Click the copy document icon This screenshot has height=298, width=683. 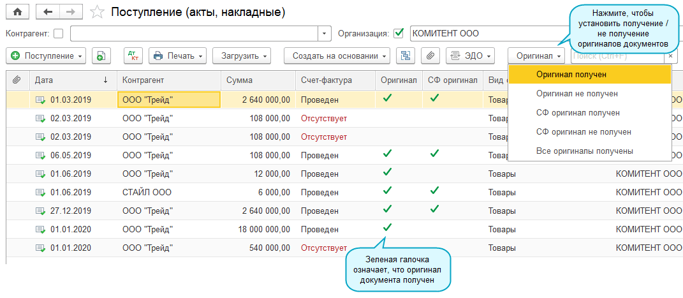101,56
